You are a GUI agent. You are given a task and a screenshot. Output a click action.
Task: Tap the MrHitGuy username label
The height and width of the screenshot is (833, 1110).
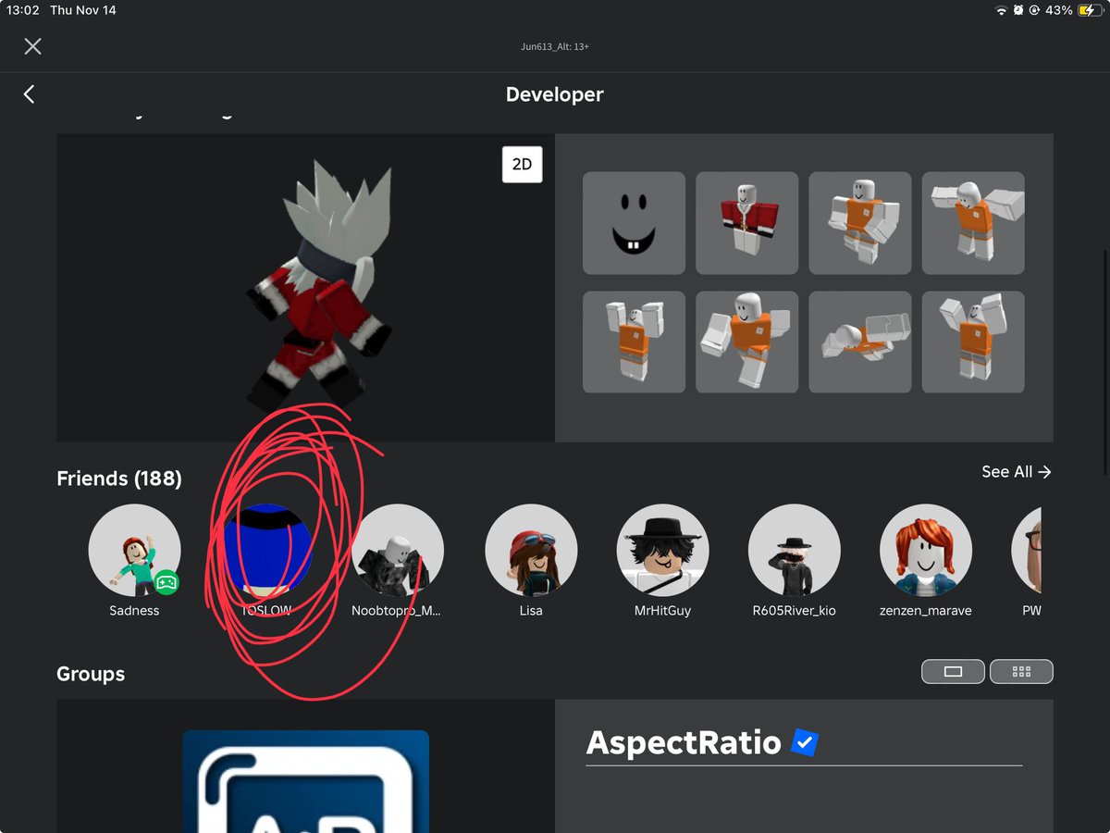point(662,611)
